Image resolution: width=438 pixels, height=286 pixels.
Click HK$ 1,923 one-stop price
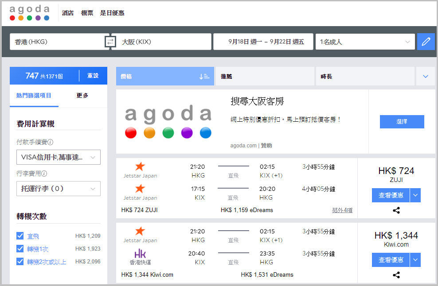point(88,249)
